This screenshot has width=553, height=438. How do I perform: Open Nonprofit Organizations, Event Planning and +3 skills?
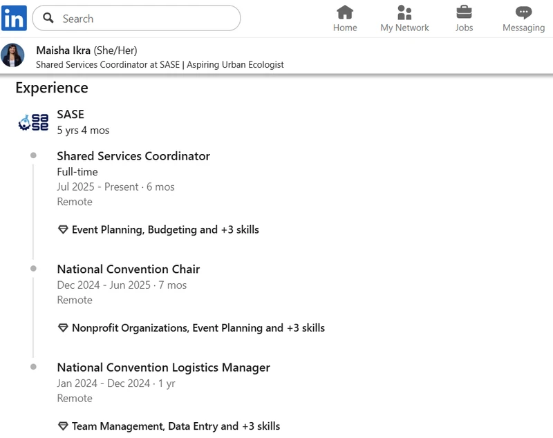198,328
